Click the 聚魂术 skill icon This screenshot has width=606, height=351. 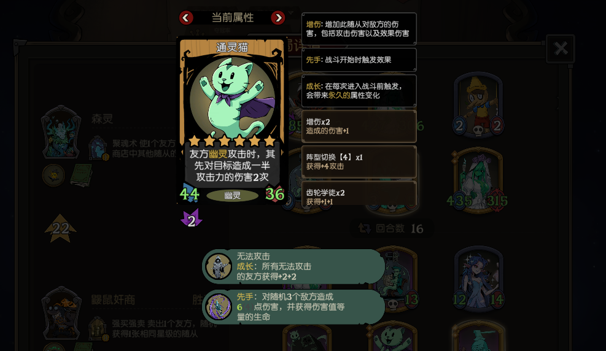point(98,148)
